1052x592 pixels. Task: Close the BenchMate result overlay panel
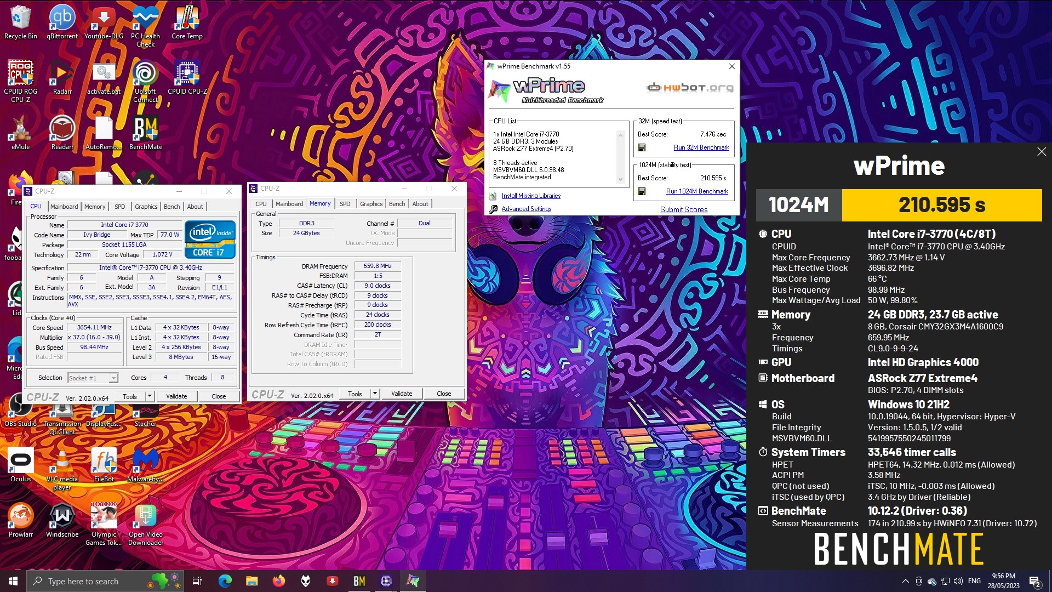coord(1042,152)
